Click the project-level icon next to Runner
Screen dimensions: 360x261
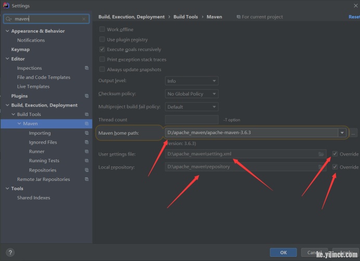click(86, 151)
